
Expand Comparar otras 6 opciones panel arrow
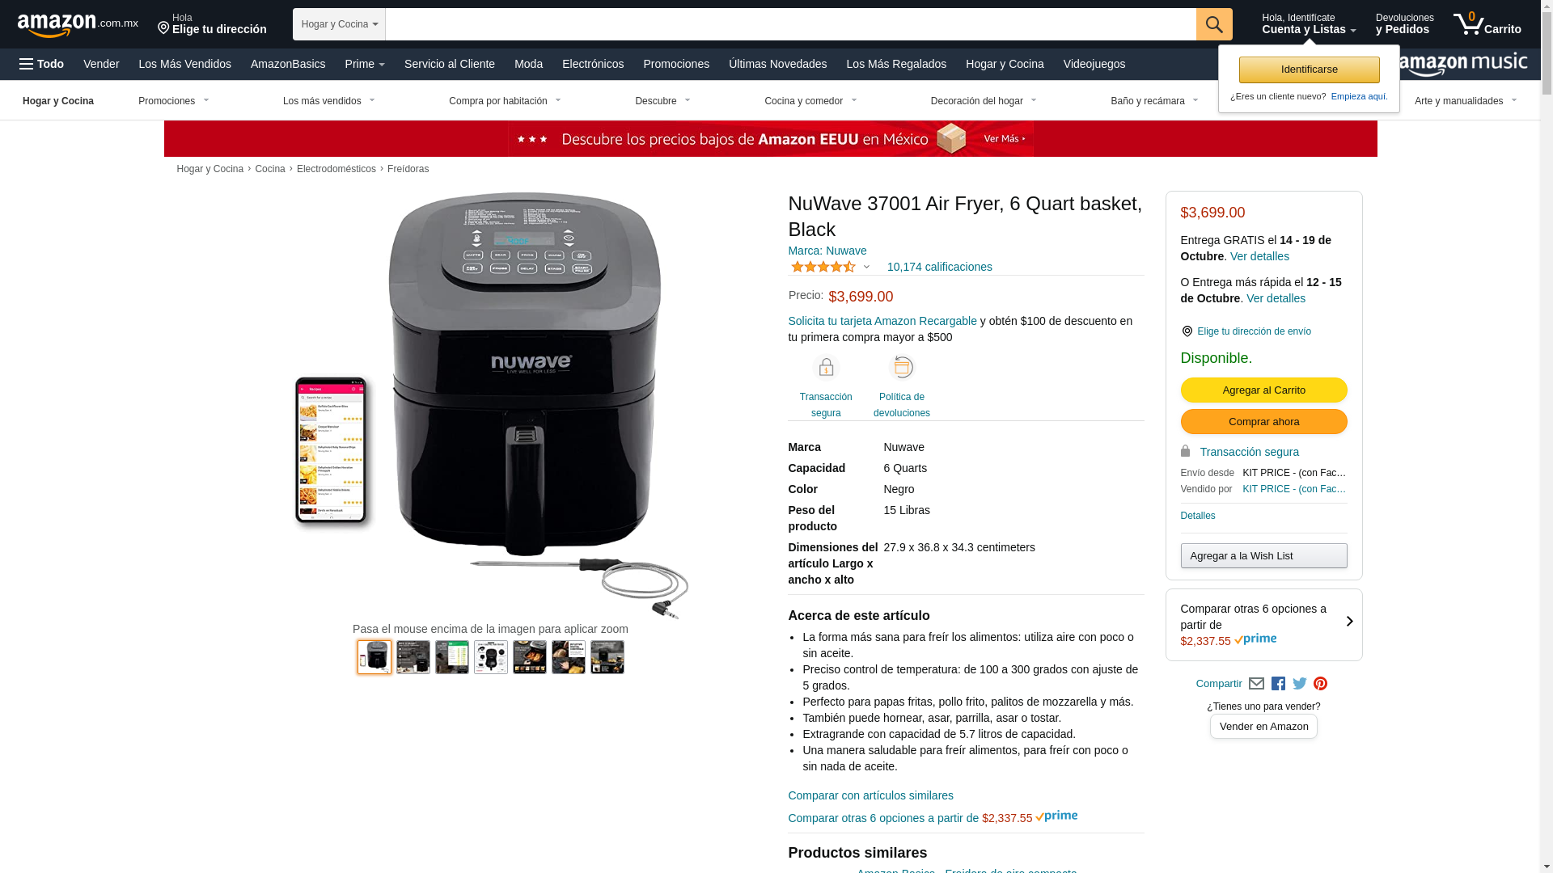[1349, 622]
